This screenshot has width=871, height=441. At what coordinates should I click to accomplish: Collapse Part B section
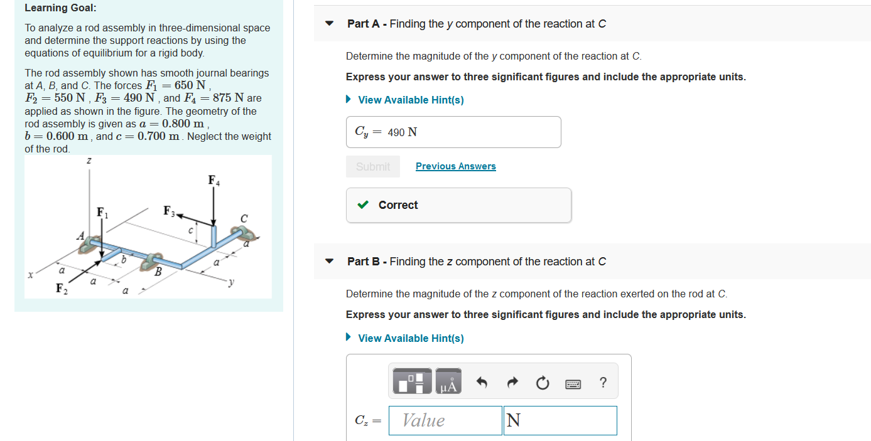(329, 261)
